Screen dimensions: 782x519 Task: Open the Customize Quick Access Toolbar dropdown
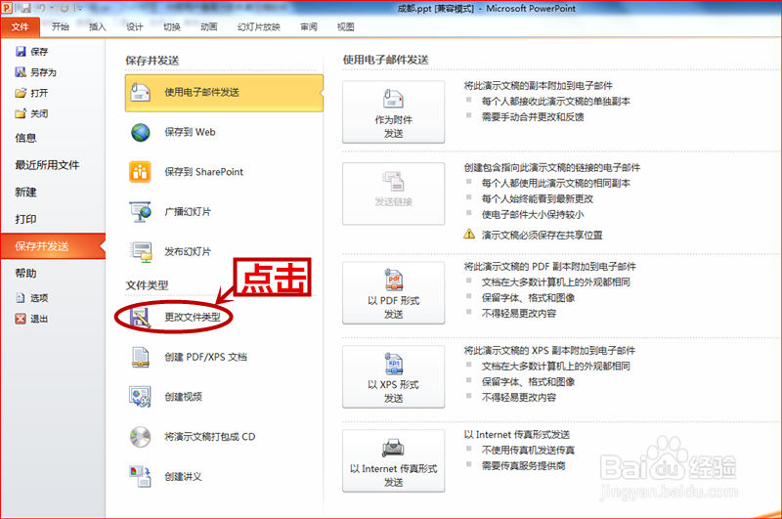[x=80, y=9]
